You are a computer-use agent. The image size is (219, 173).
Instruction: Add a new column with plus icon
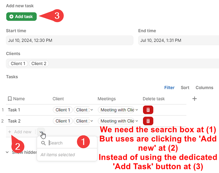click(x=194, y=99)
